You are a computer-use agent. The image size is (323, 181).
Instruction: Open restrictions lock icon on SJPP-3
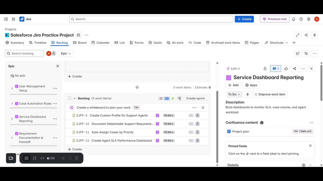pos(265,69)
